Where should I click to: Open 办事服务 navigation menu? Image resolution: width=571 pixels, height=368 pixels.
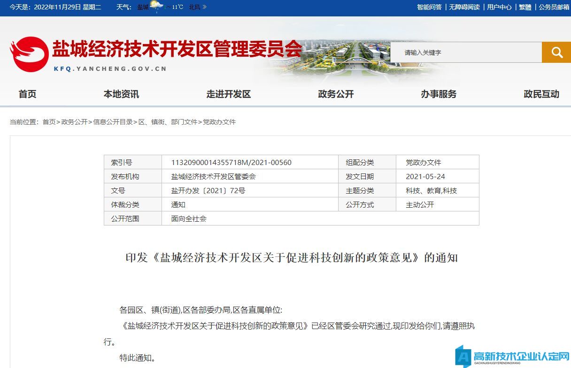(x=439, y=94)
